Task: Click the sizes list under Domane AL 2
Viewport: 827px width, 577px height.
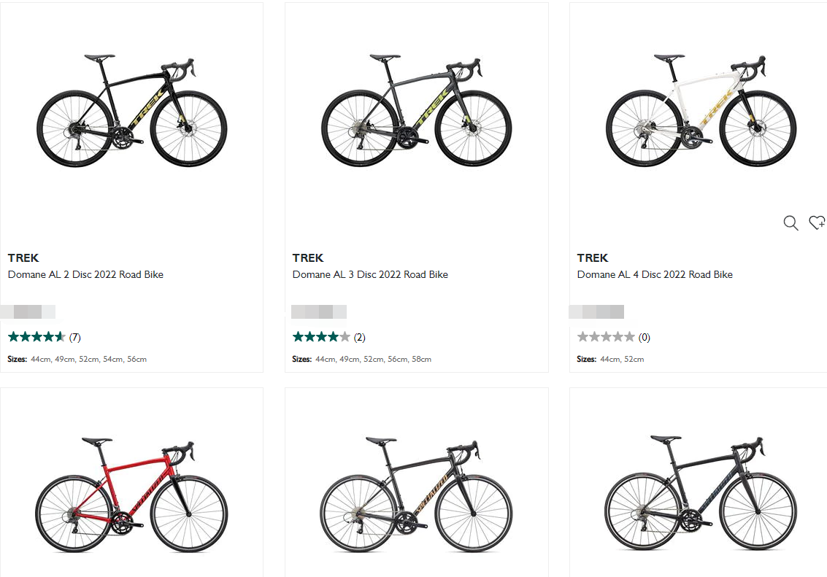Action: coord(77,360)
